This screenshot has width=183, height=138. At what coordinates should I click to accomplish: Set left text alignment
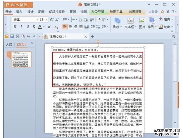pyautogui.click(x=65, y=27)
